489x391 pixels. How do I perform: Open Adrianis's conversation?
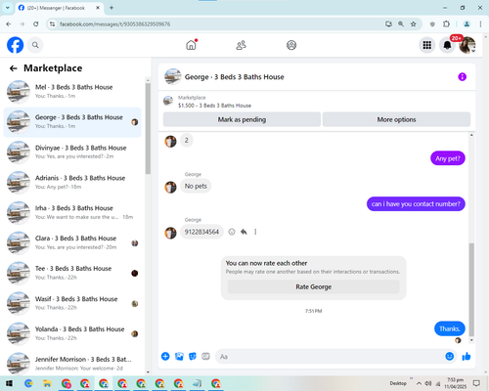tap(72, 183)
